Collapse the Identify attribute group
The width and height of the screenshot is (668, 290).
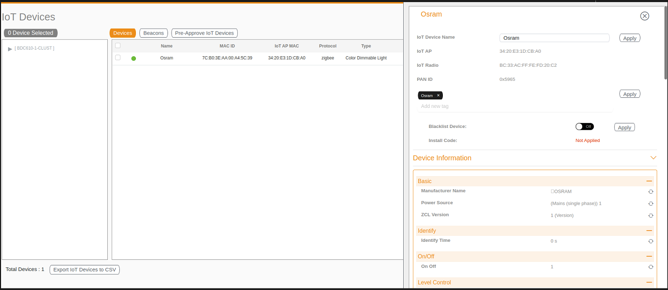click(x=649, y=231)
